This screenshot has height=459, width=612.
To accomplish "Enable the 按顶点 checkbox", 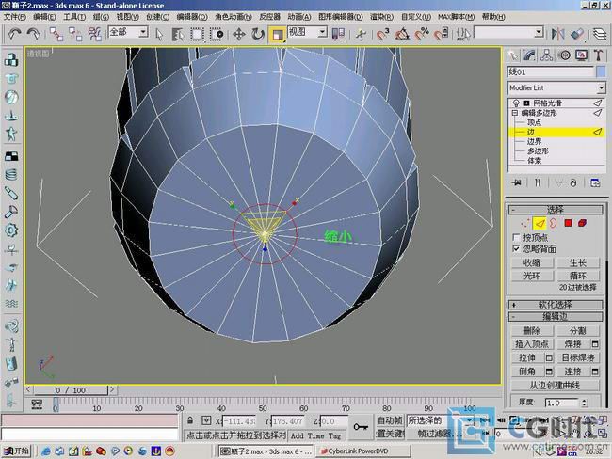I will pos(516,237).
